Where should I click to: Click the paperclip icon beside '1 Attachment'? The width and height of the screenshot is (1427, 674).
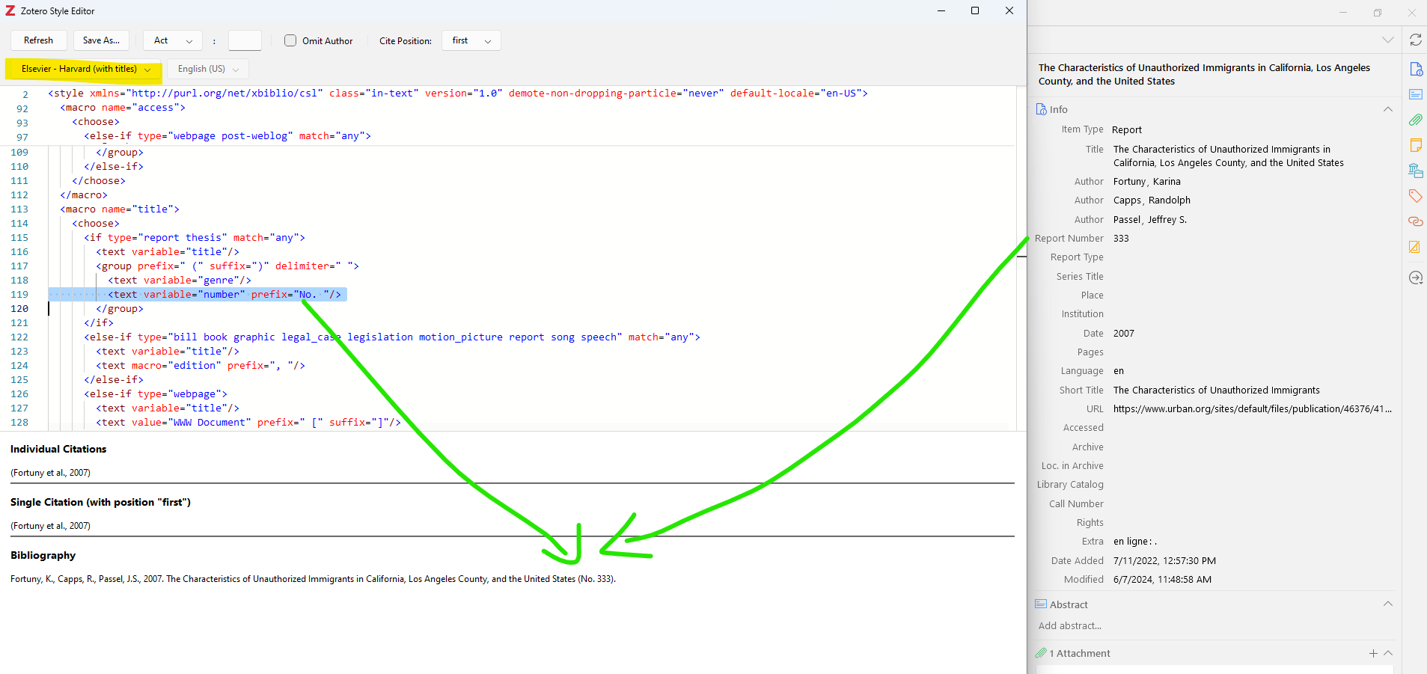[1041, 653]
